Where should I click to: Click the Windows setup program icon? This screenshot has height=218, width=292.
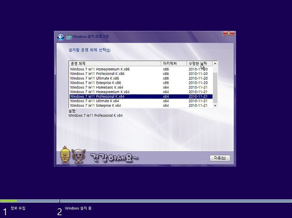(69, 37)
